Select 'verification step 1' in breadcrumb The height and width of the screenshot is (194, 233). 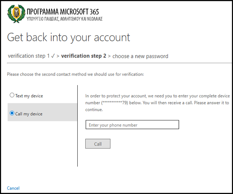(x=29, y=56)
